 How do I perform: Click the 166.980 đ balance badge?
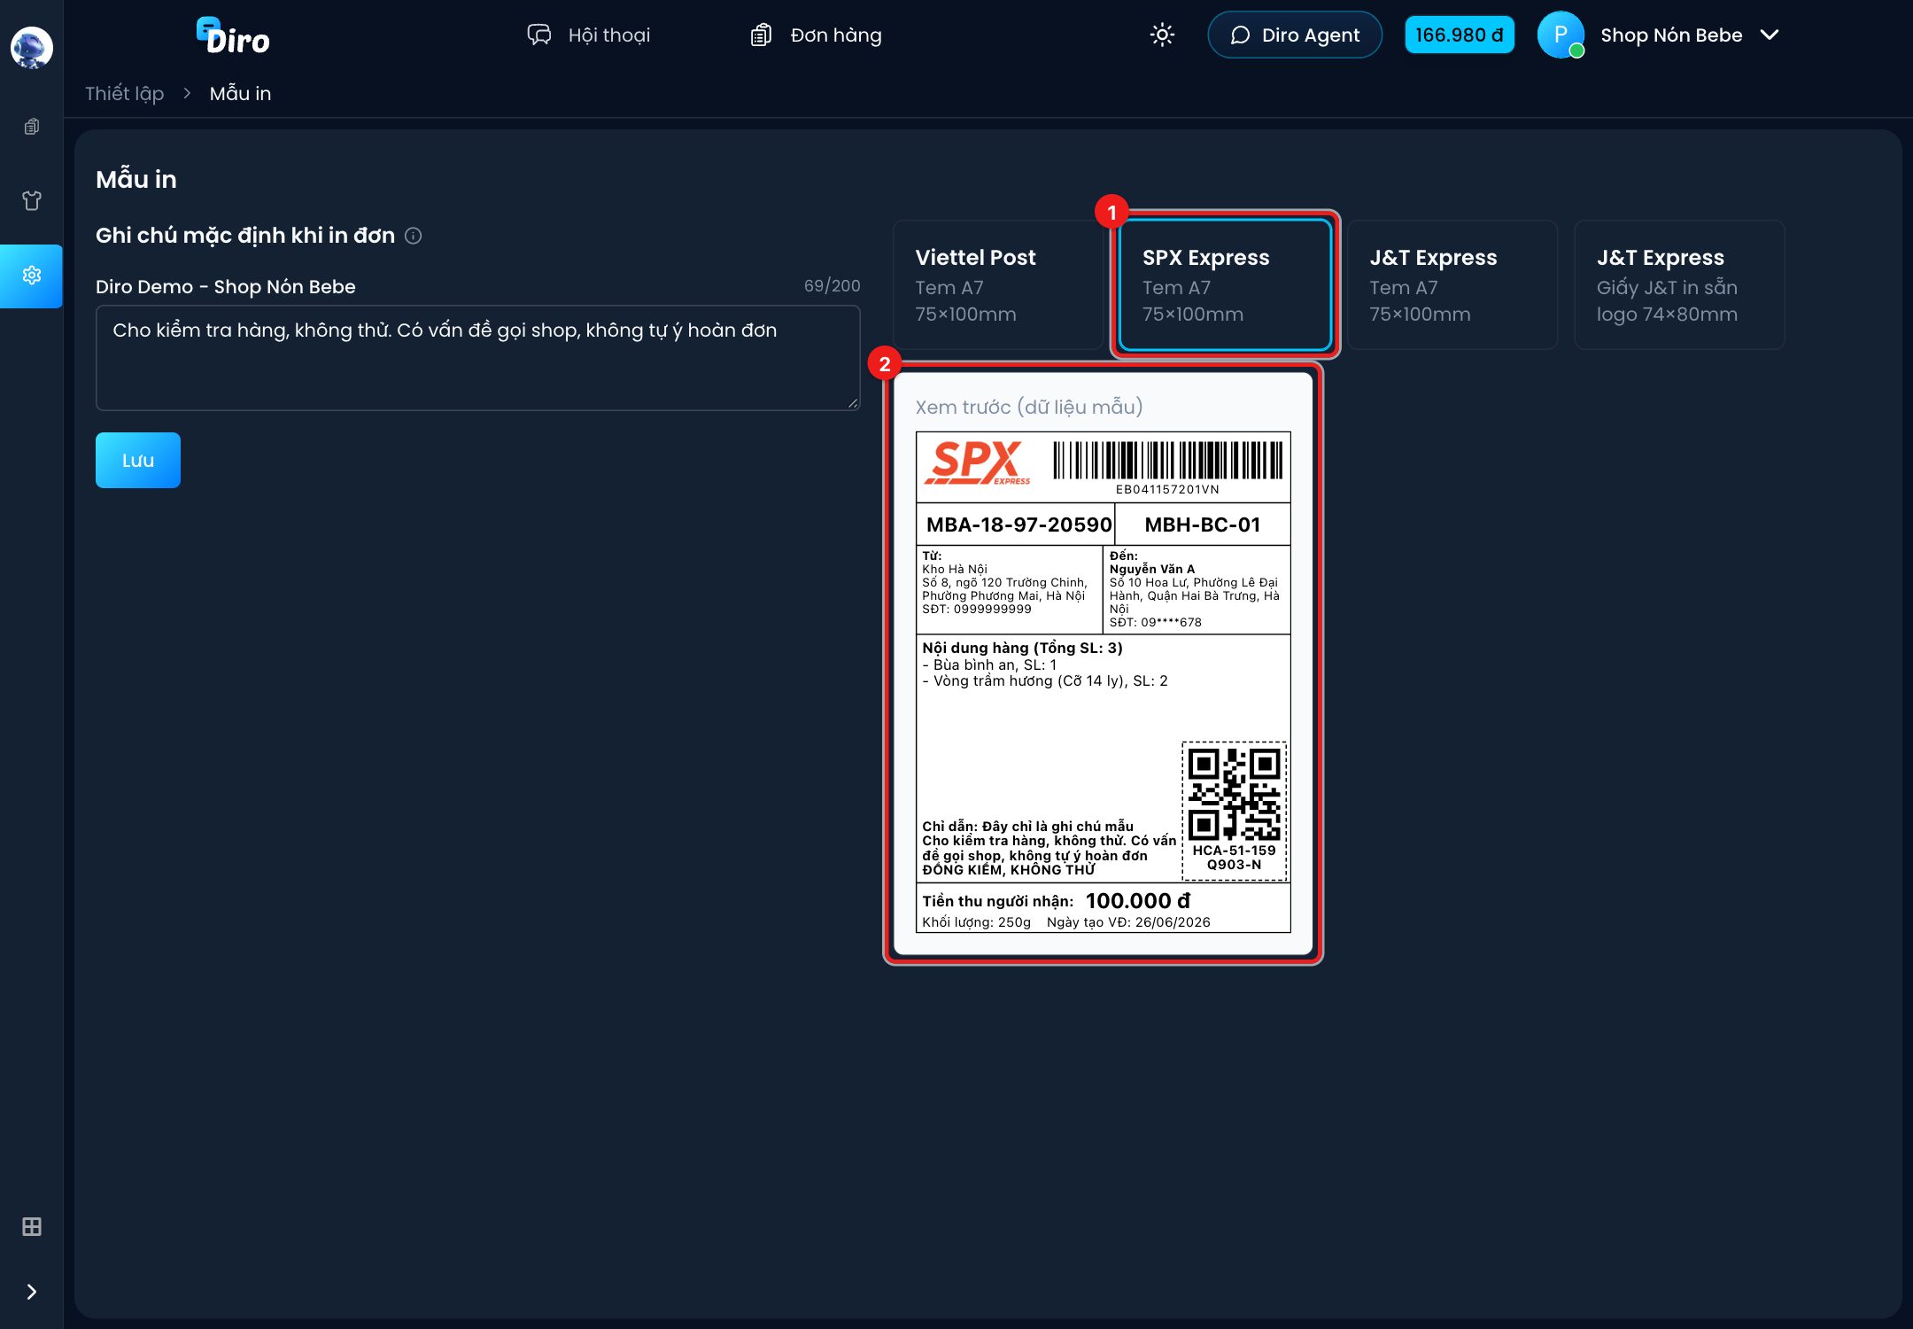pos(1459,35)
